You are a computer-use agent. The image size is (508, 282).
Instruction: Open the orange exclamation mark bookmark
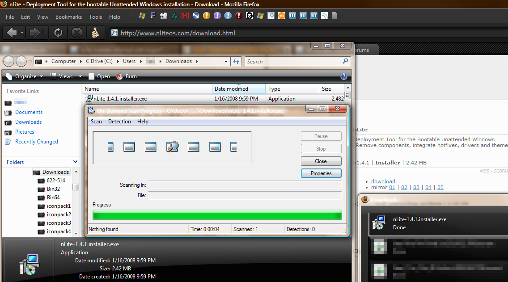point(207,16)
